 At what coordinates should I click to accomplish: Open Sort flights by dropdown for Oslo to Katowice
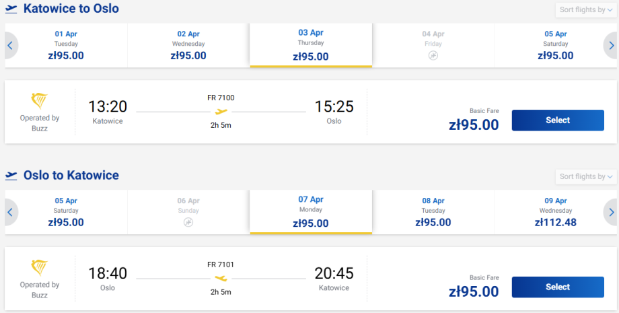pos(586,177)
